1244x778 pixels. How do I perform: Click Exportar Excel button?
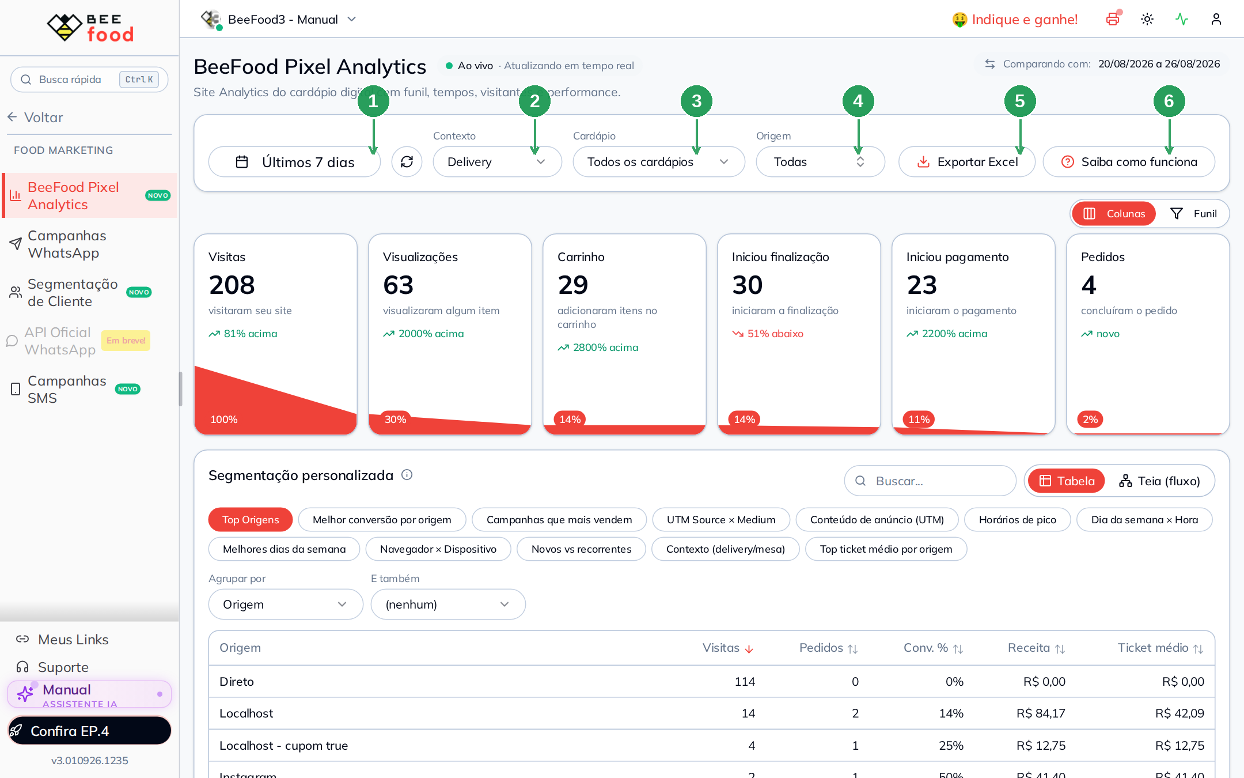pyautogui.click(x=967, y=162)
